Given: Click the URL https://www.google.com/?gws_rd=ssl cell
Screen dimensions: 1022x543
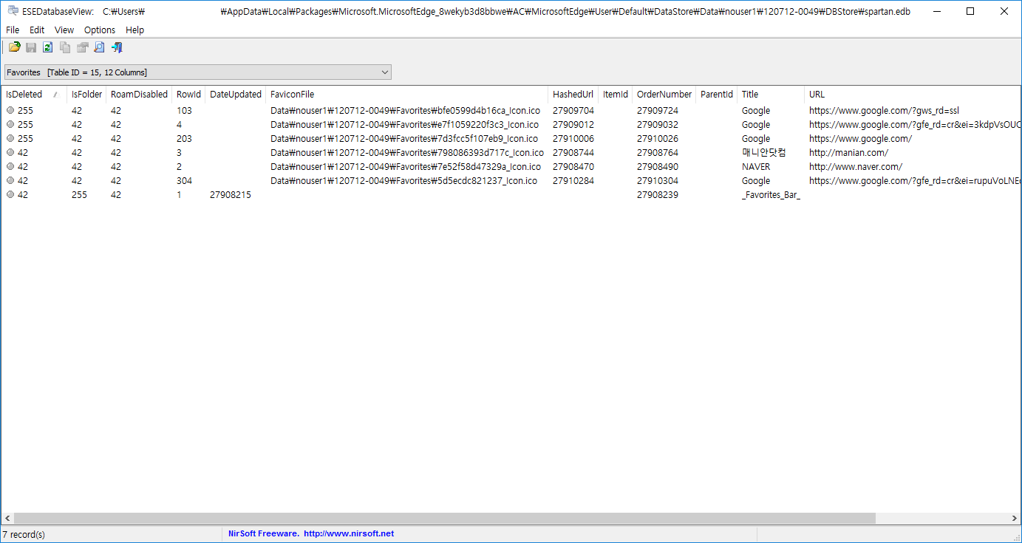Looking at the screenshot, I should point(884,110).
